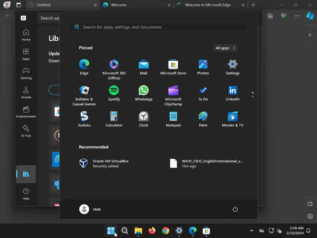Screen dimensions: 317x238
Task: Switch to the Untitled browser tab
Action: (63, 5)
